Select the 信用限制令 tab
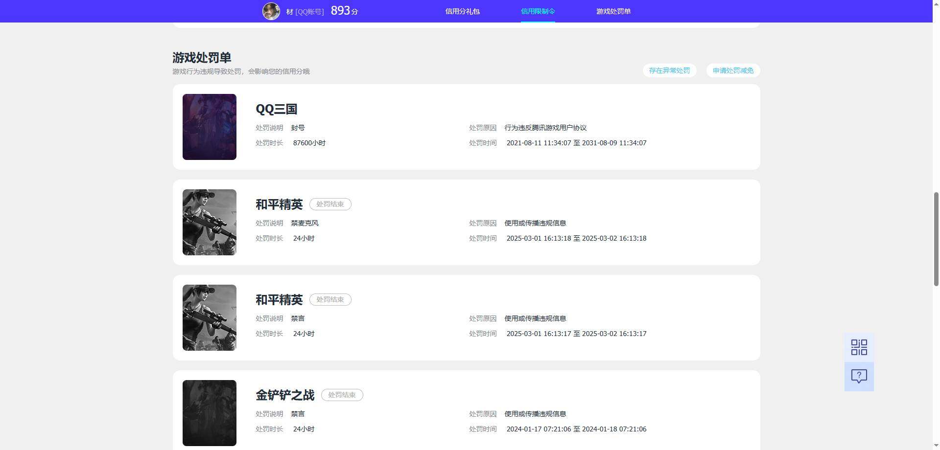This screenshot has width=940, height=450. coord(538,11)
